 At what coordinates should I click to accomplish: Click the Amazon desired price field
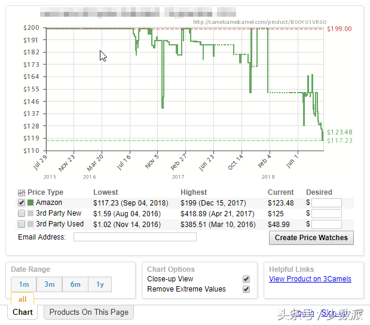click(326, 203)
